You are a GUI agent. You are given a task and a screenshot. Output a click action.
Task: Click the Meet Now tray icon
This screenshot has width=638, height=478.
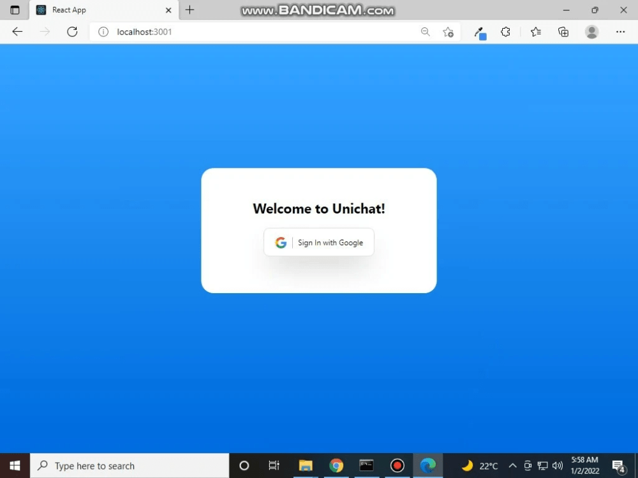528,466
